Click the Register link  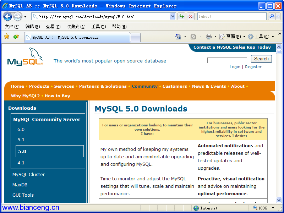[253, 67]
